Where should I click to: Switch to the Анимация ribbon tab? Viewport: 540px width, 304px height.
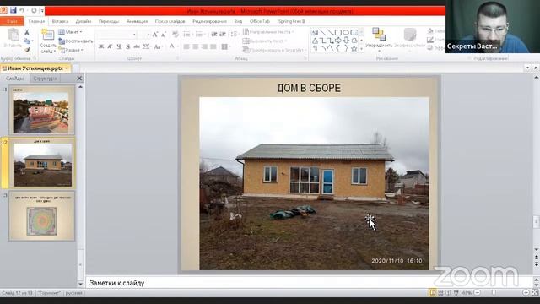(x=137, y=21)
